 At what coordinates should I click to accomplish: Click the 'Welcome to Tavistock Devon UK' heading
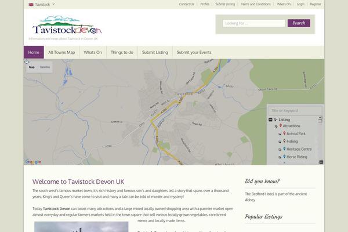[78, 182]
